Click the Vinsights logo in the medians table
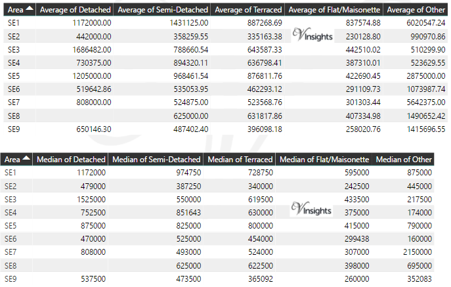 pos(312,210)
